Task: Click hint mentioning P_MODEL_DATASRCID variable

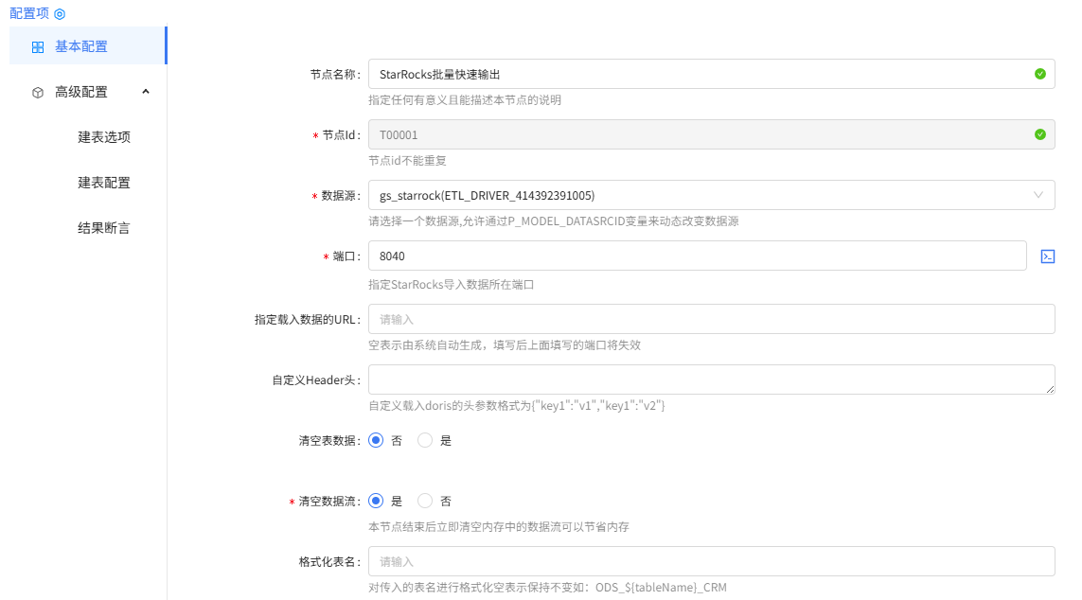Action: [x=554, y=221]
